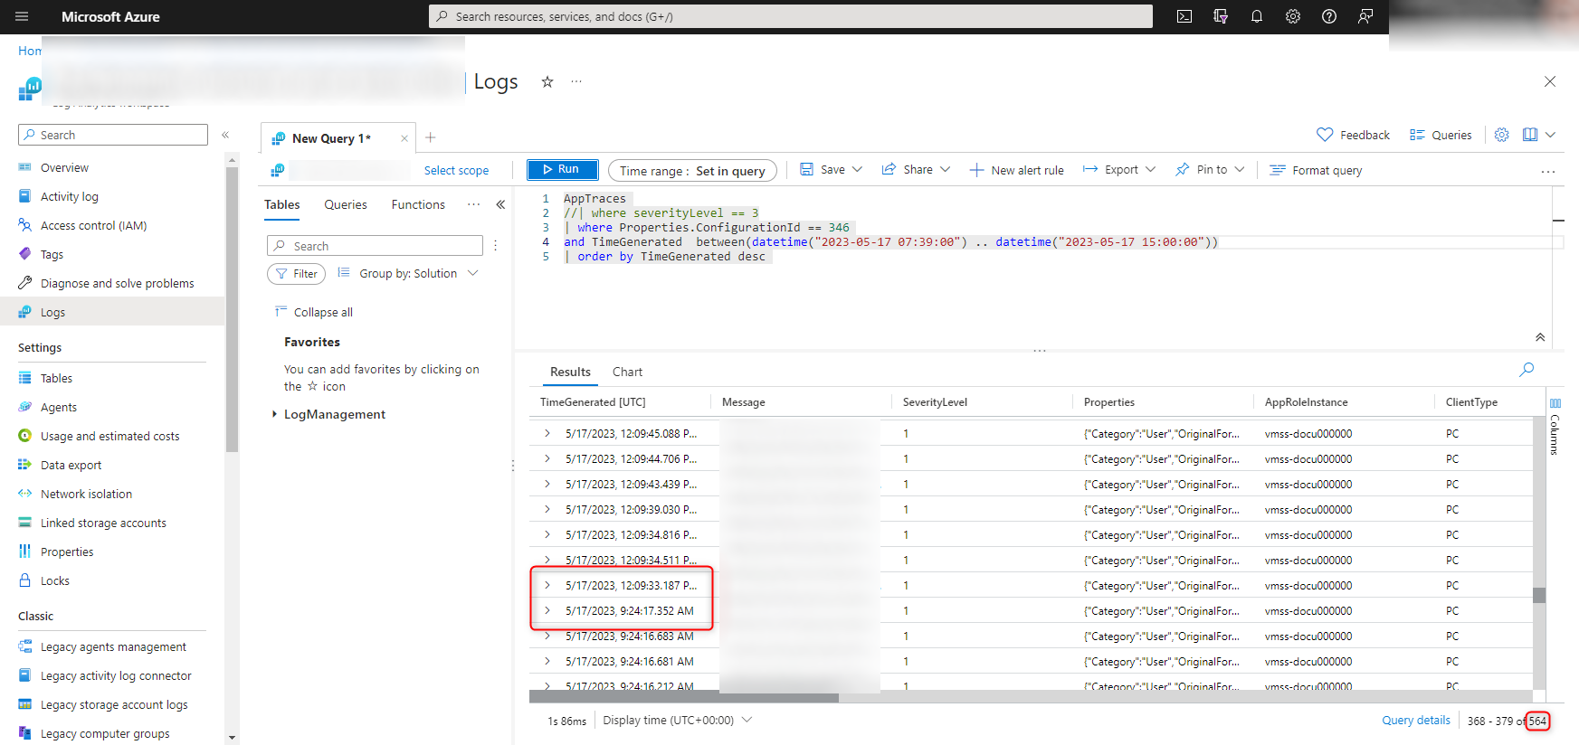Open the feedback person icon in top bar
The width and height of the screenshot is (1579, 745).
point(1365,16)
